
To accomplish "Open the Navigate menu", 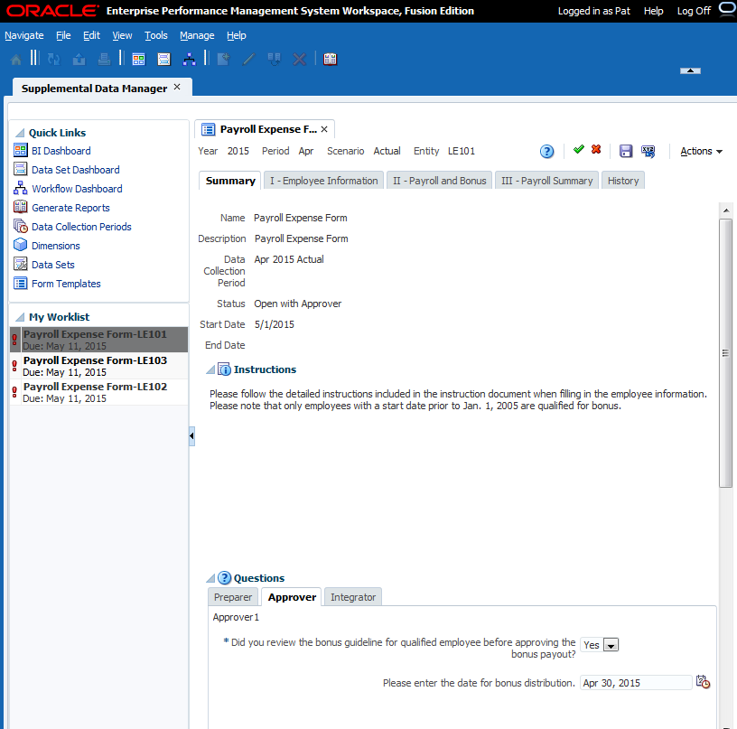I will (24, 35).
